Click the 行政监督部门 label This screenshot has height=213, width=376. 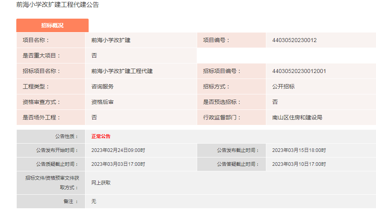point(222,117)
